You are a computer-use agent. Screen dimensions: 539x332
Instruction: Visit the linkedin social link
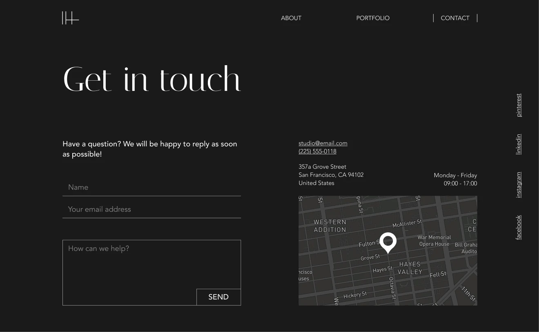(x=519, y=144)
